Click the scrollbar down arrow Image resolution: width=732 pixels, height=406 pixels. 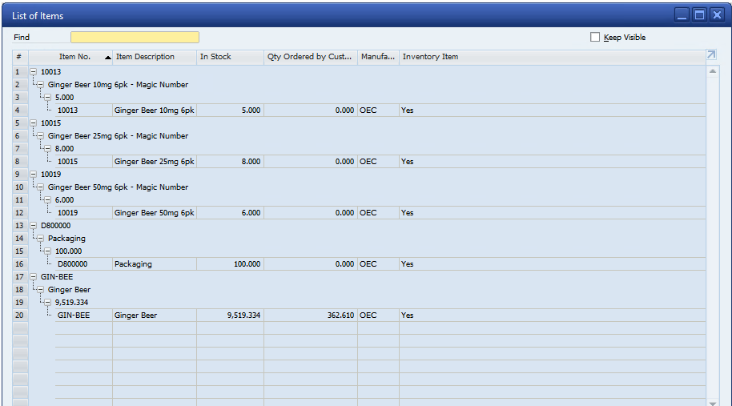(x=713, y=403)
